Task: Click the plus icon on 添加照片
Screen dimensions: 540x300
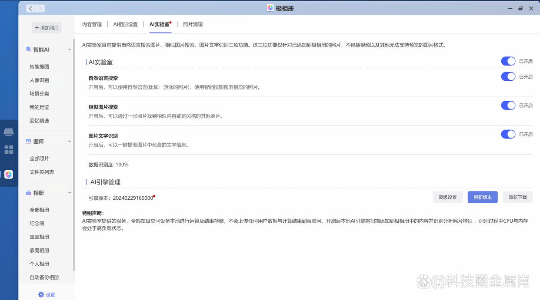Action: 37,28
